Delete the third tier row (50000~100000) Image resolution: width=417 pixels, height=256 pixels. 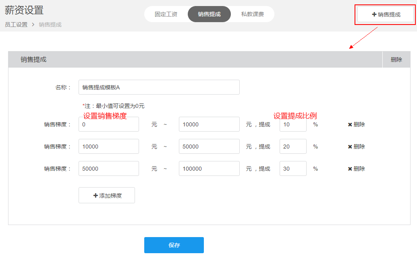[x=356, y=169]
